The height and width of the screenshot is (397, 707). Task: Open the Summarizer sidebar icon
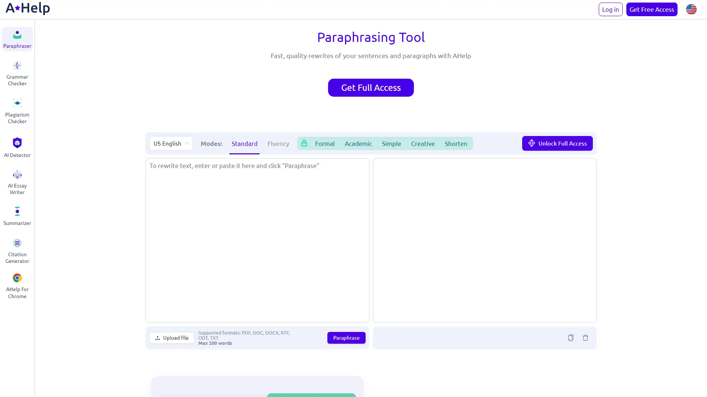[x=17, y=211]
